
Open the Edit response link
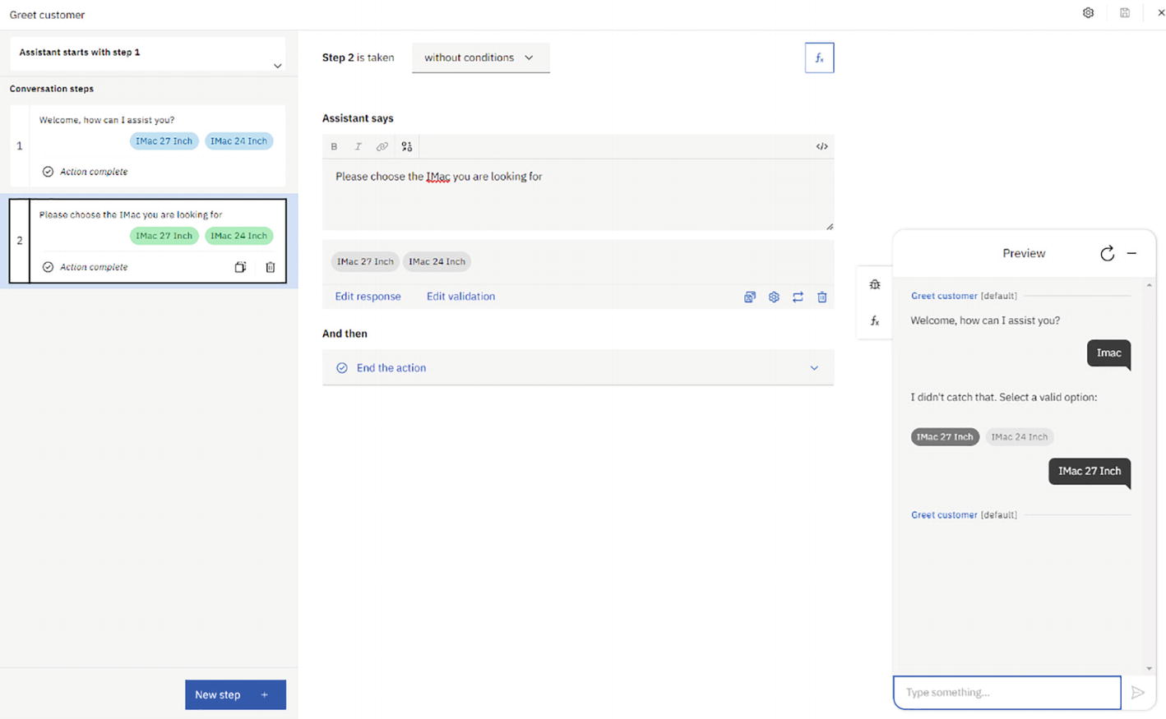tap(368, 297)
